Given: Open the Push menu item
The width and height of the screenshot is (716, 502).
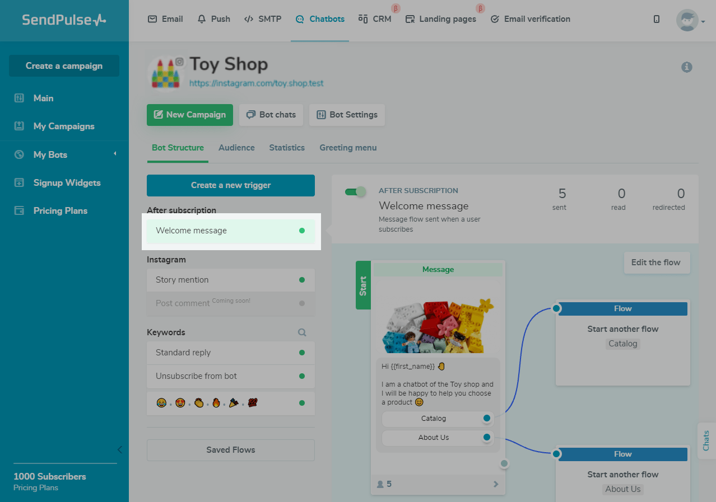Looking at the screenshot, I should pos(214,19).
